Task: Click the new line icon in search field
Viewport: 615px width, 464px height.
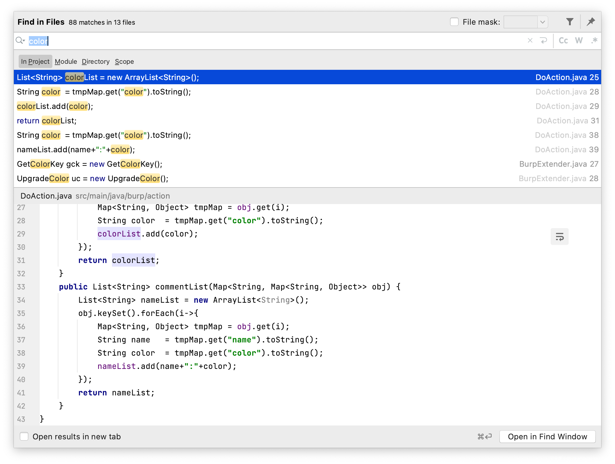Action: coord(543,41)
